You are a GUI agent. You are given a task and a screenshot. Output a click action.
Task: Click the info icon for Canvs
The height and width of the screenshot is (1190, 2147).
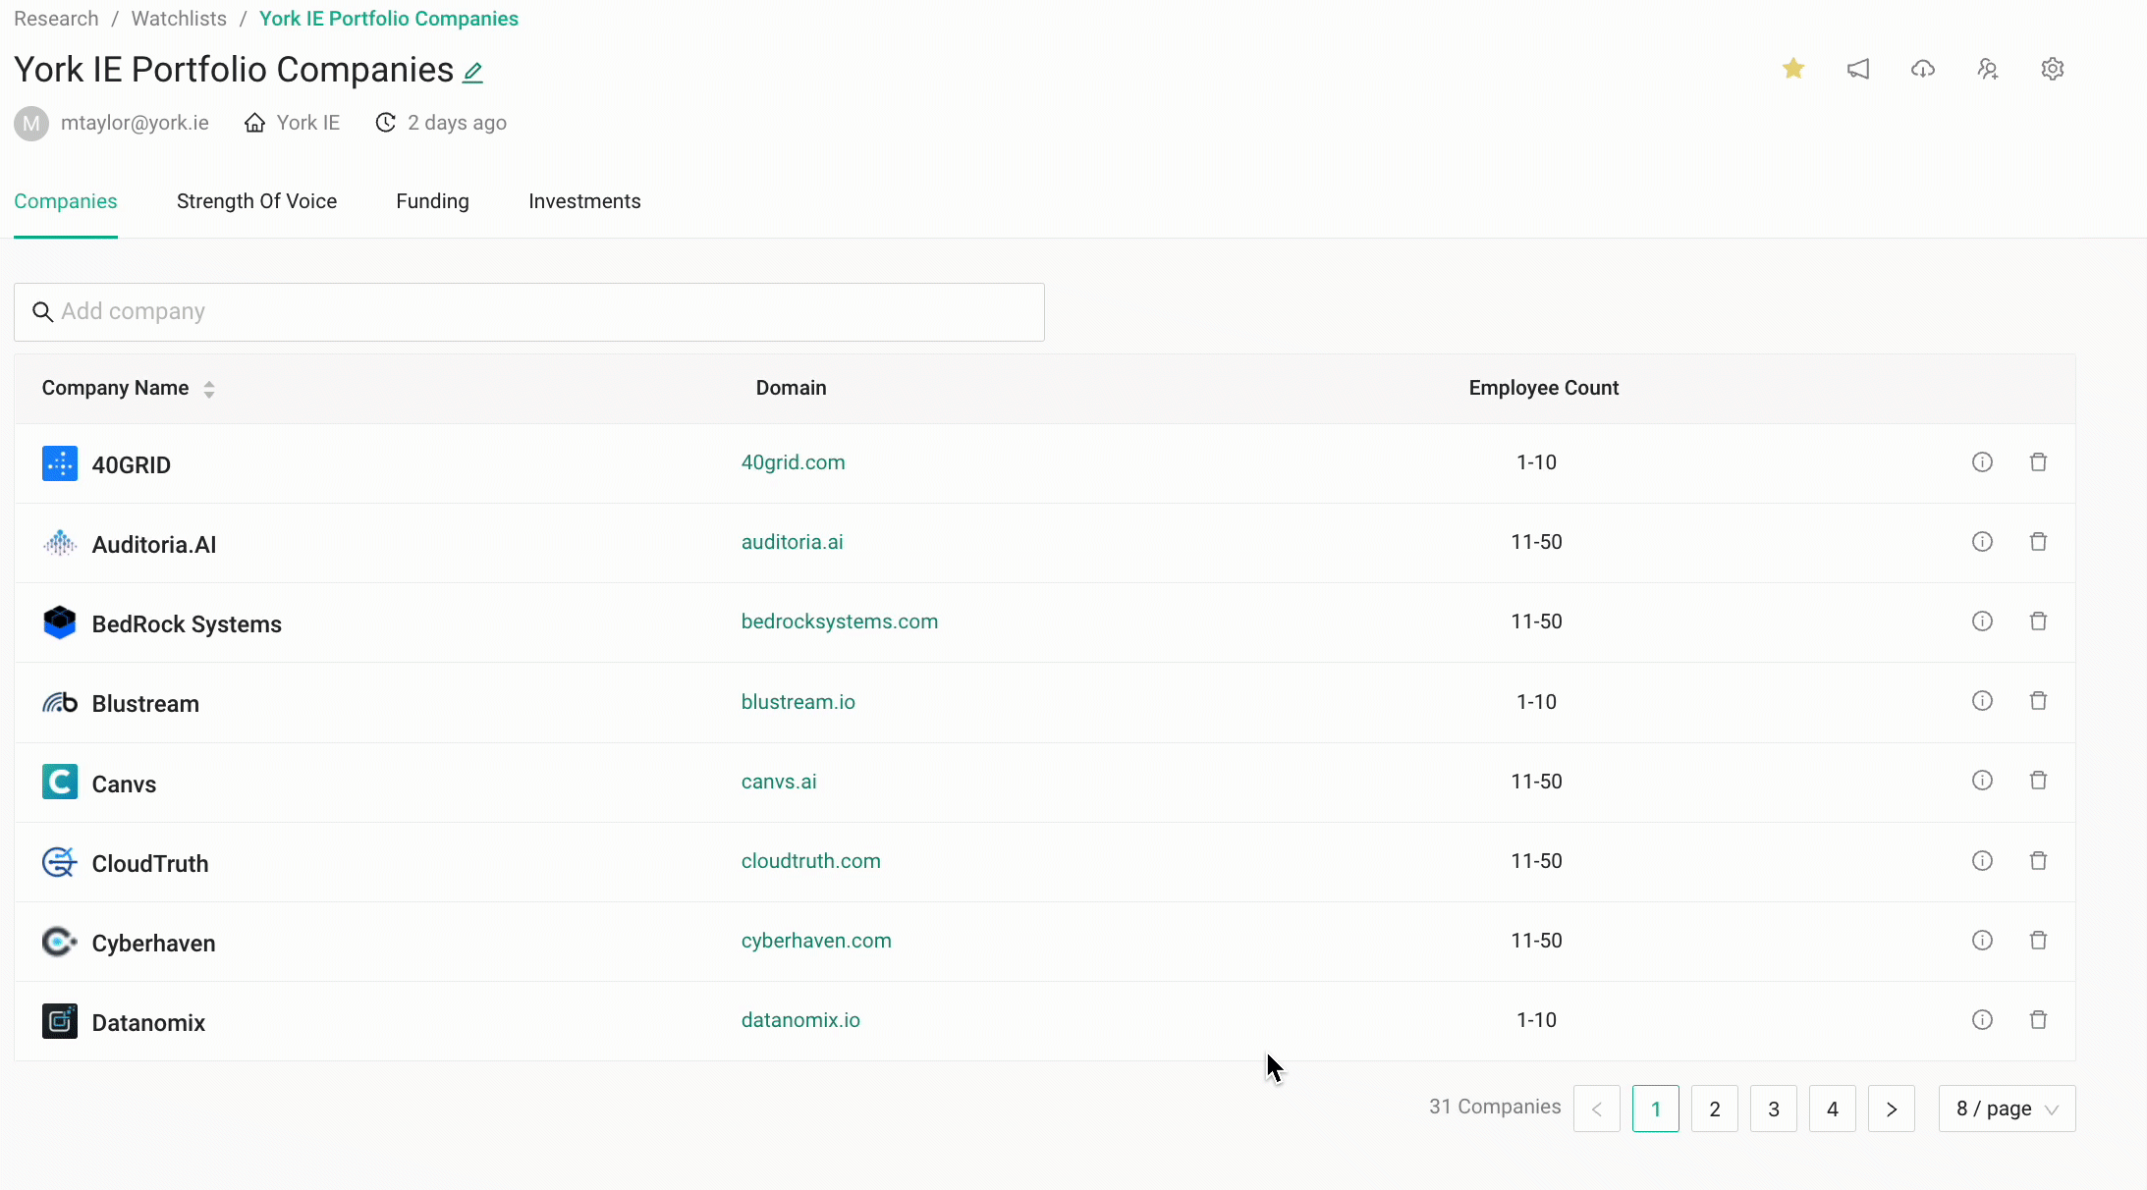tap(1982, 780)
